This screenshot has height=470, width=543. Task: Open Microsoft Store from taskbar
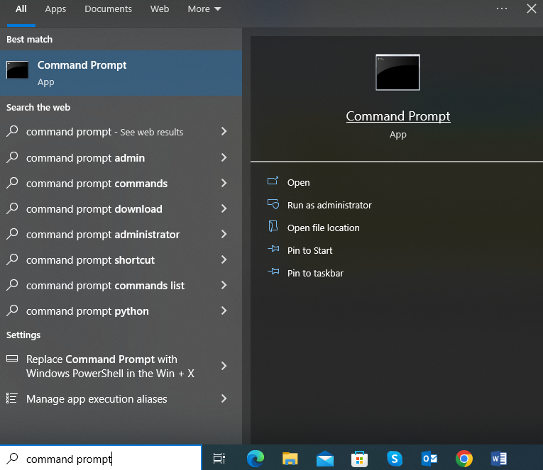359,459
